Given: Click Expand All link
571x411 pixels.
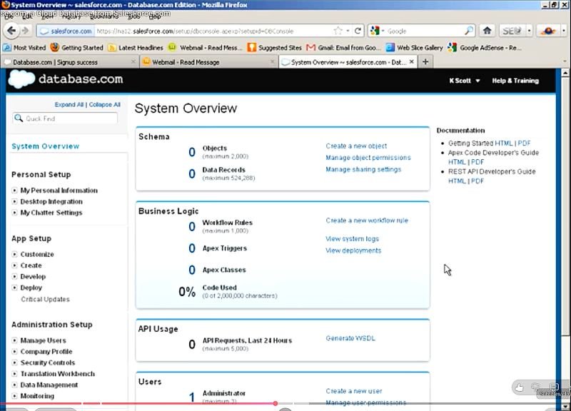Looking at the screenshot, I should (x=69, y=104).
